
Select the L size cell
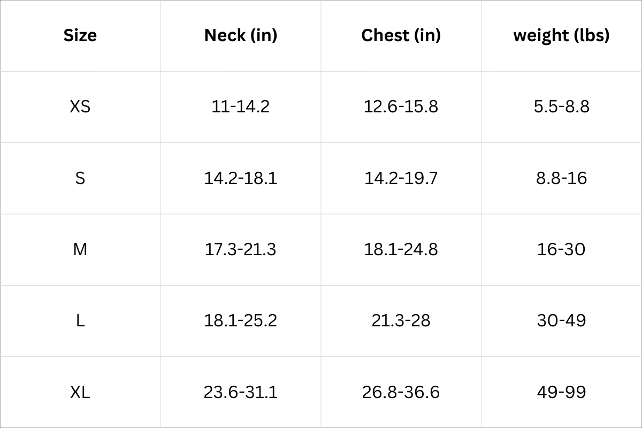tap(80, 320)
